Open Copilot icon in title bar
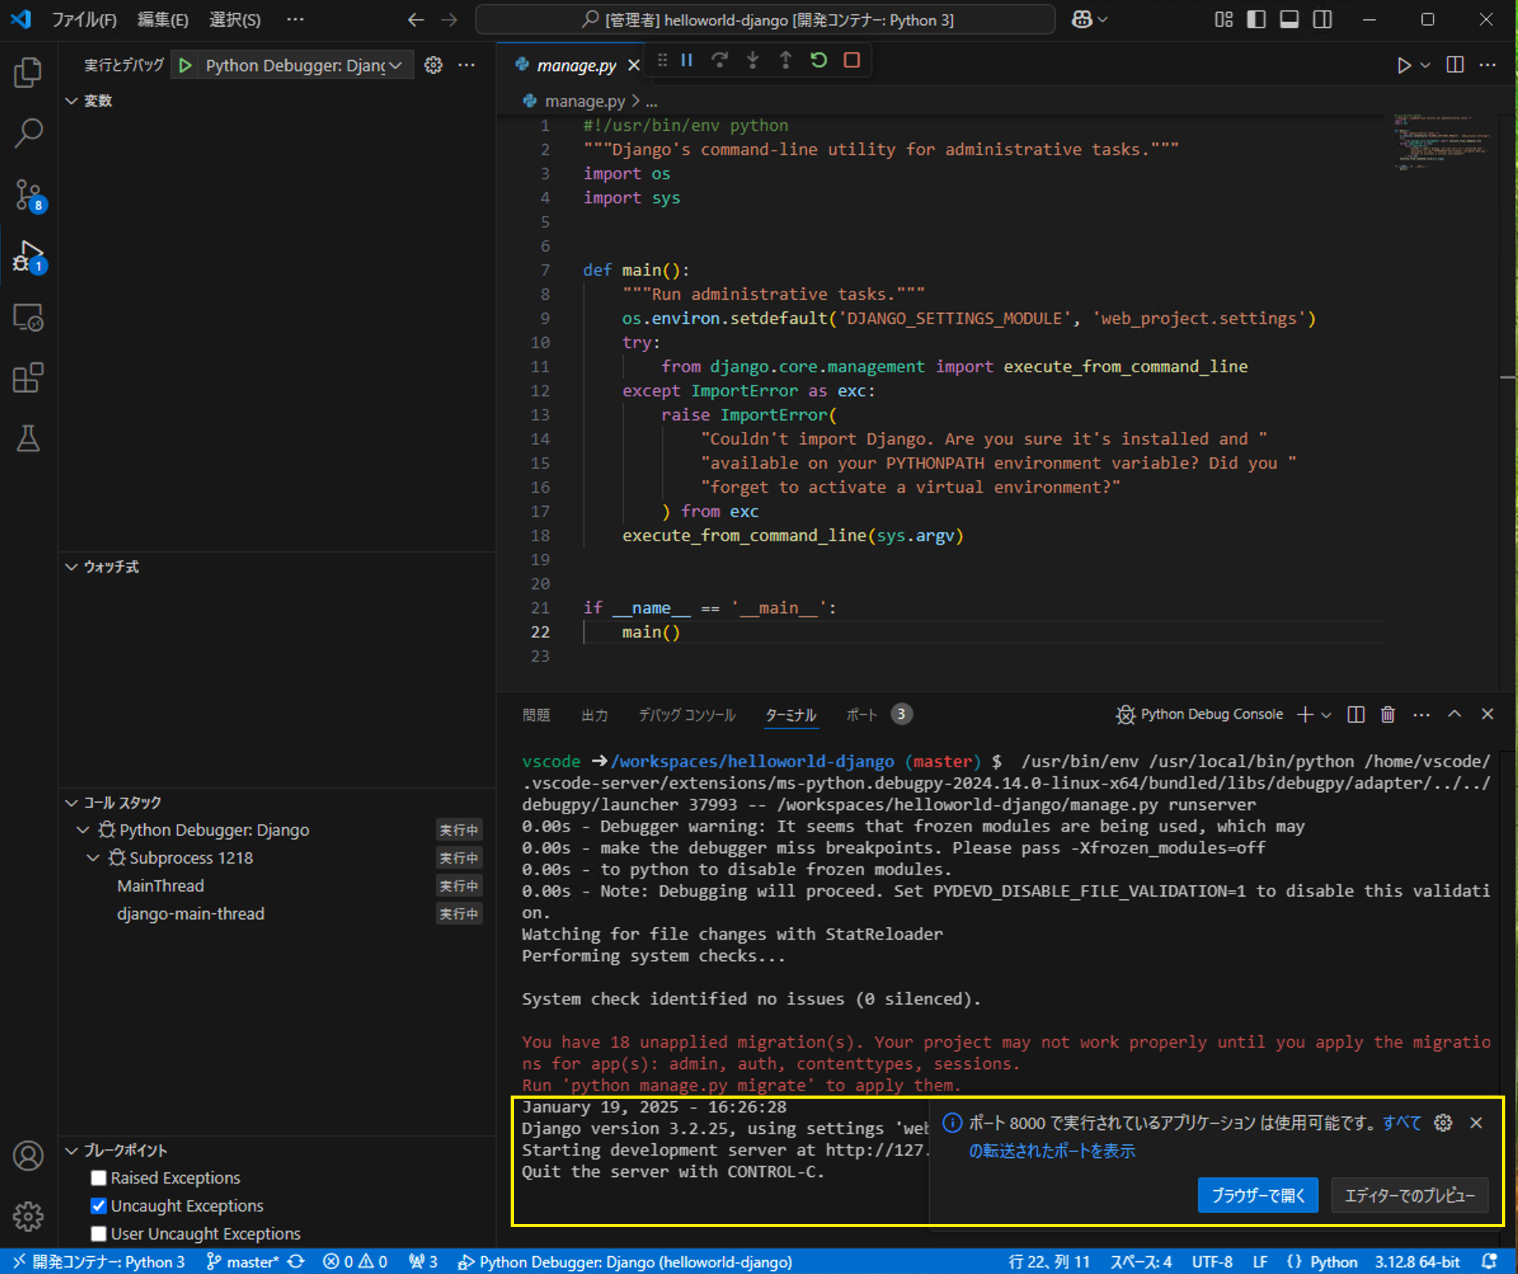Viewport: 1518px width, 1274px height. pyautogui.click(x=1082, y=20)
